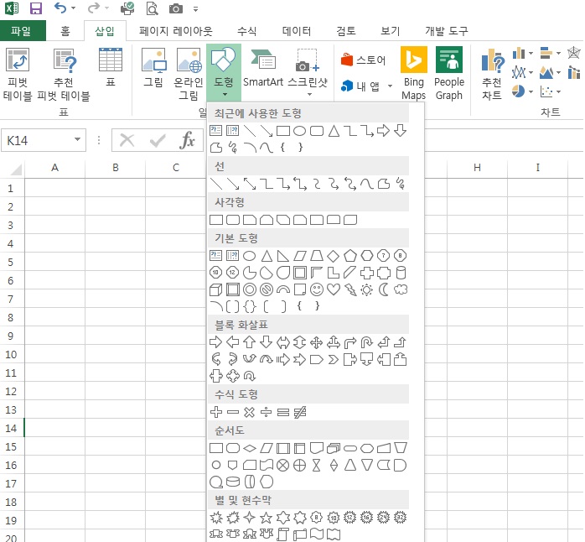585x542 pixels.
Task: Expand the Name Box dropdown arrow
Action: click(77, 140)
